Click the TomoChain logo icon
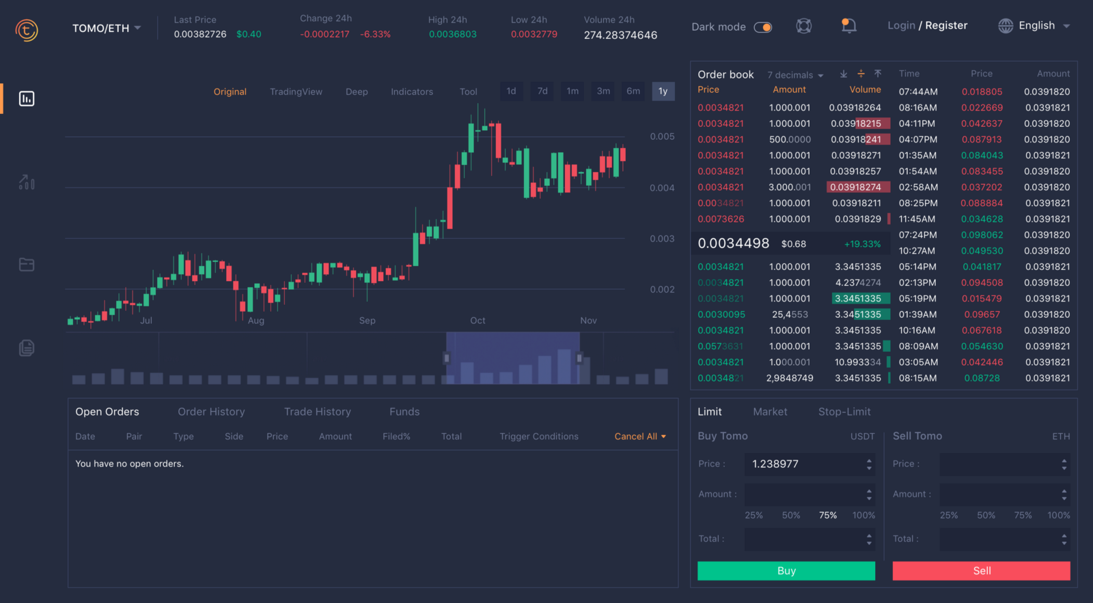The width and height of the screenshot is (1093, 603). coord(27,30)
